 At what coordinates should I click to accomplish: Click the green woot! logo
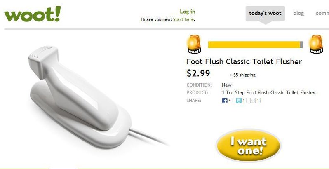pos(33,14)
